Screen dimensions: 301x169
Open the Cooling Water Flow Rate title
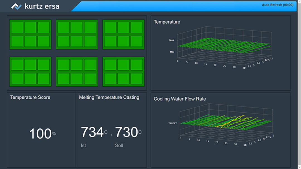click(x=180, y=99)
